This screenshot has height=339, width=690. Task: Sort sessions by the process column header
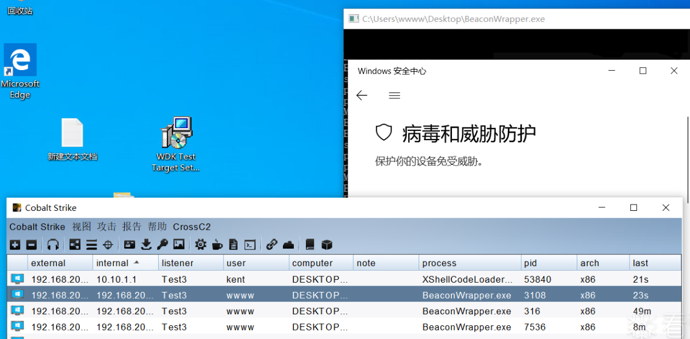click(x=470, y=263)
